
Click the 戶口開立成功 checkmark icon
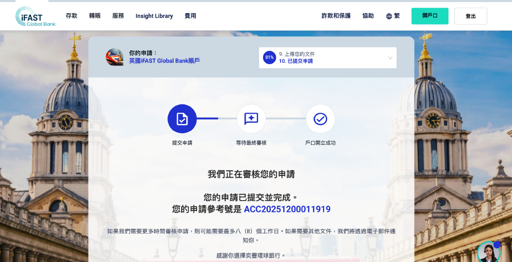(x=321, y=119)
